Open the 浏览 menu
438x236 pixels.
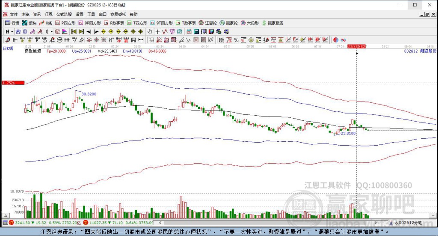point(25,14)
